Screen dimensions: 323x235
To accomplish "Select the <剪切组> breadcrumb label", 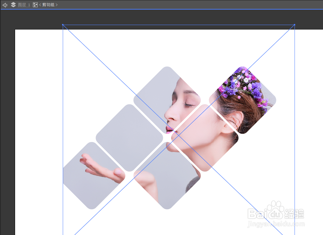I will coord(48,5).
